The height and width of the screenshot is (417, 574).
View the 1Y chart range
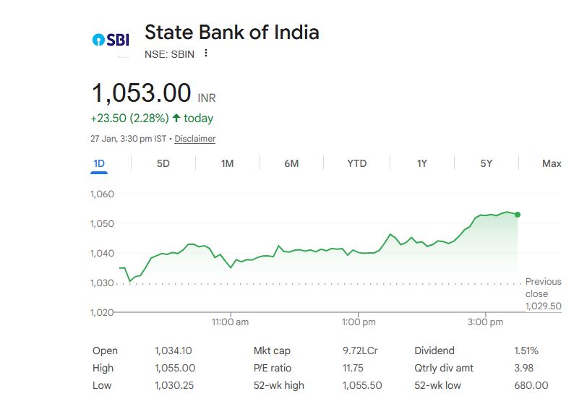[x=422, y=163]
